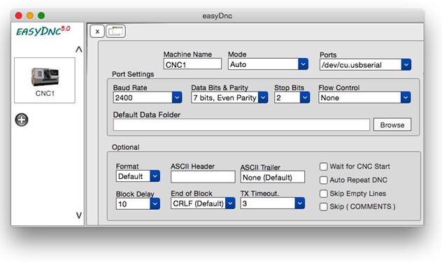Click the ASCII Header input field
Viewport: 442px width, 263px height.
(203, 177)
